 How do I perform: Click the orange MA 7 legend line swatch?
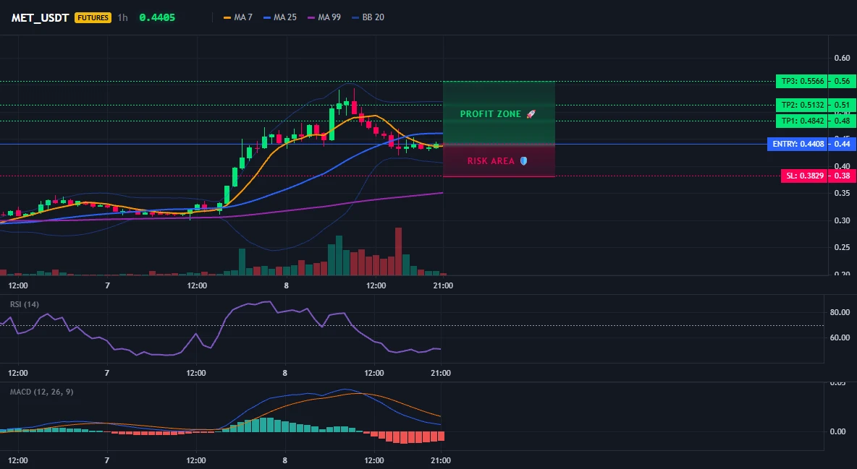coord(227,17)
